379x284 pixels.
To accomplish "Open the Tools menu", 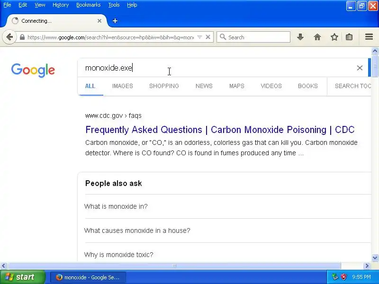I will pyautogui.click(x=114, y=5).
